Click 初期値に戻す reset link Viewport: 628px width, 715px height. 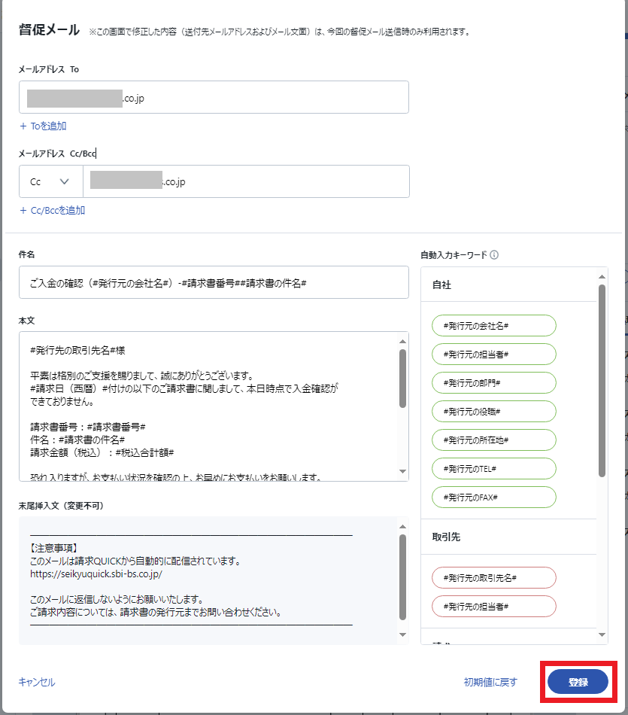(x=490, y=682)
